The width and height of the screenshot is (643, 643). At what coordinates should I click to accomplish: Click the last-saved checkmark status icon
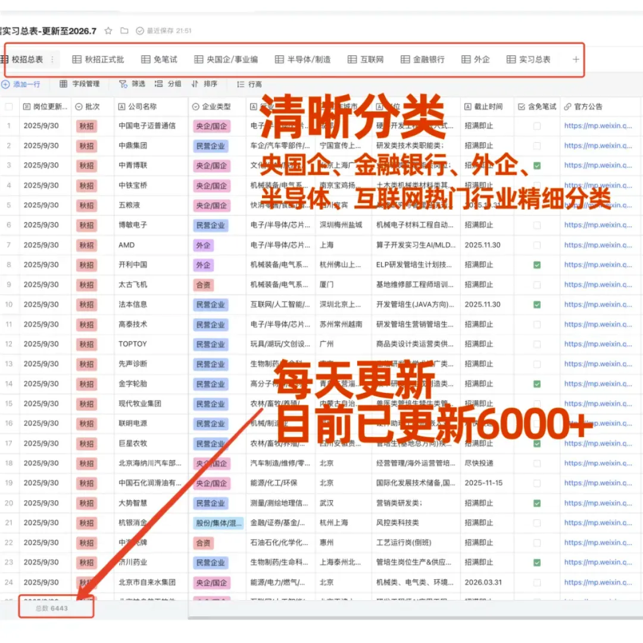pyautogui.click(x=140, y=31)
